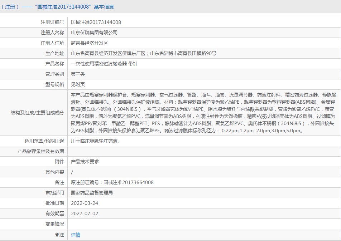
Task: Click the 注册证编号 row label
Action: coord(52,22)
